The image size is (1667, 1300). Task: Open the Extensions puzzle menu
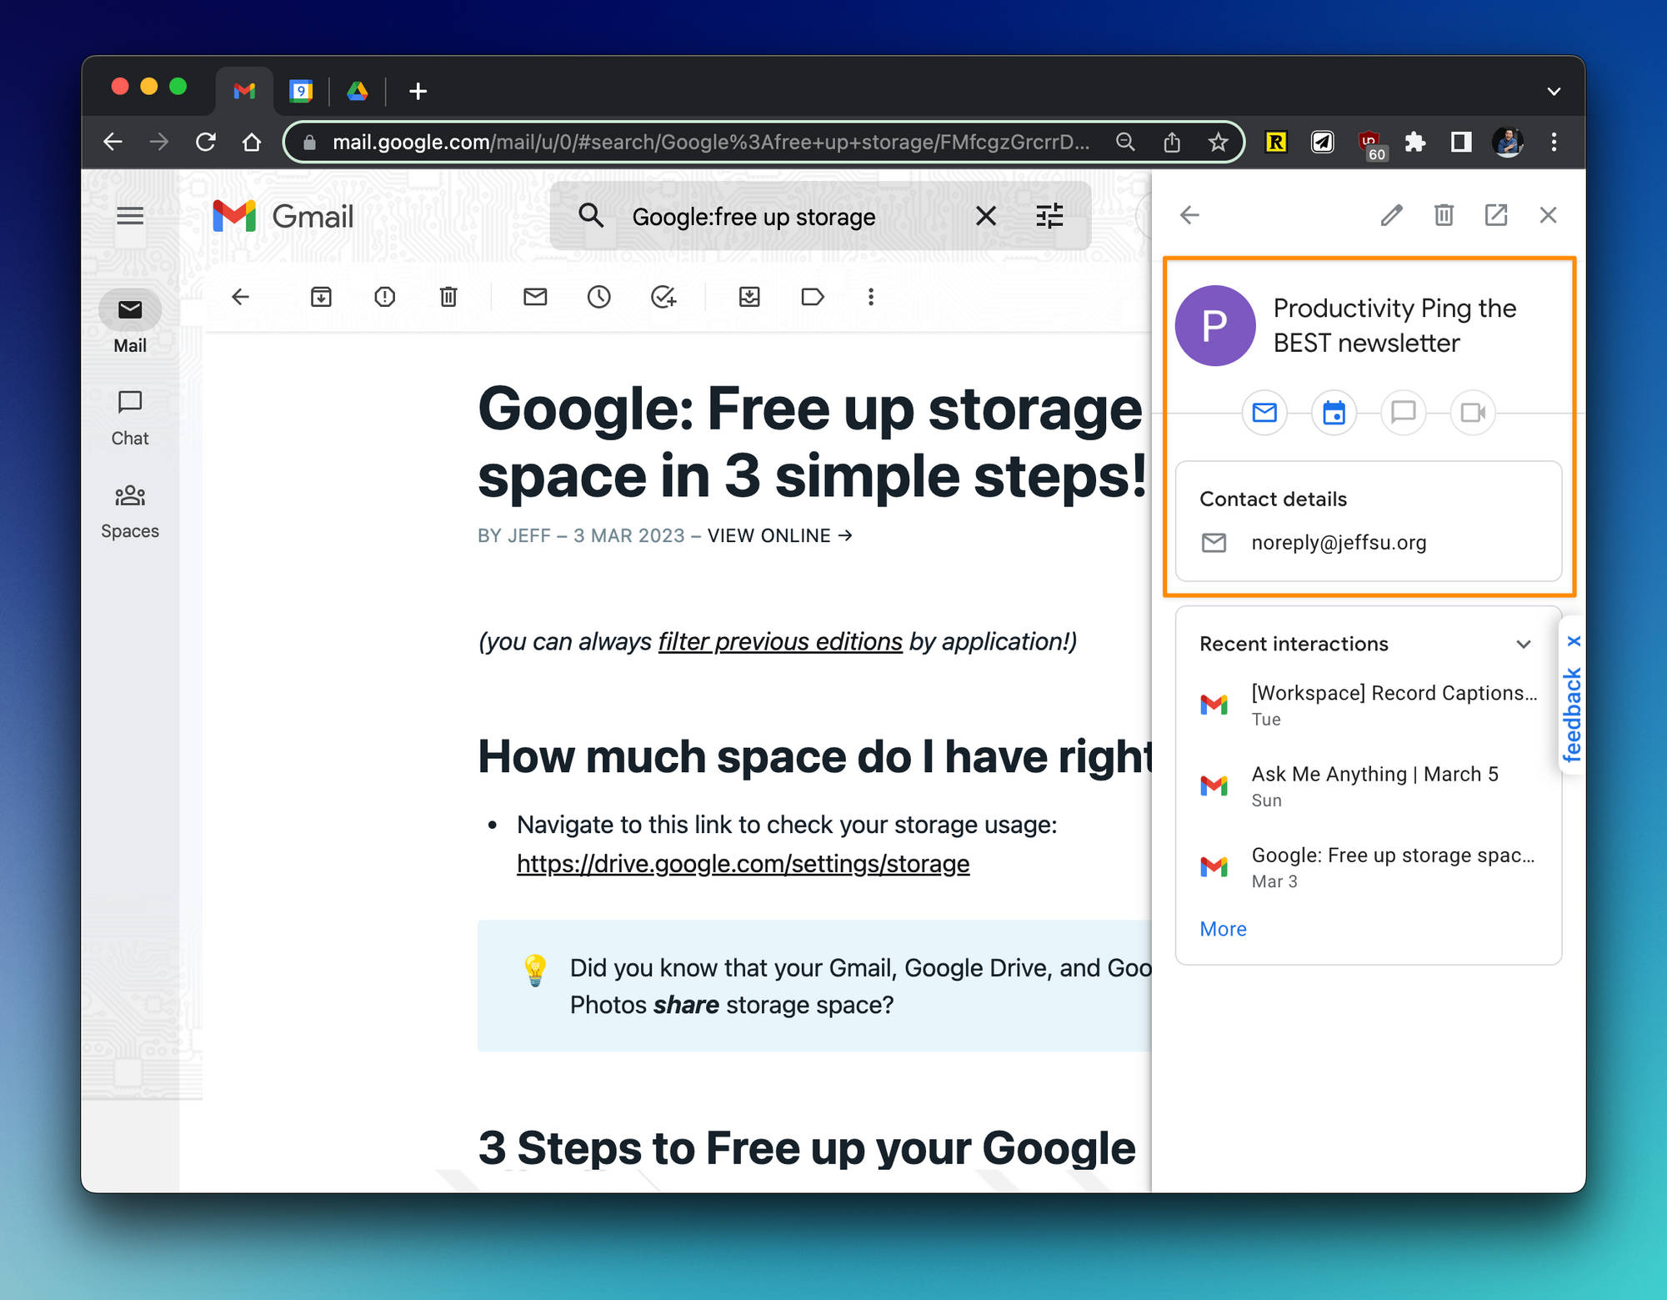coord(1415,143)
